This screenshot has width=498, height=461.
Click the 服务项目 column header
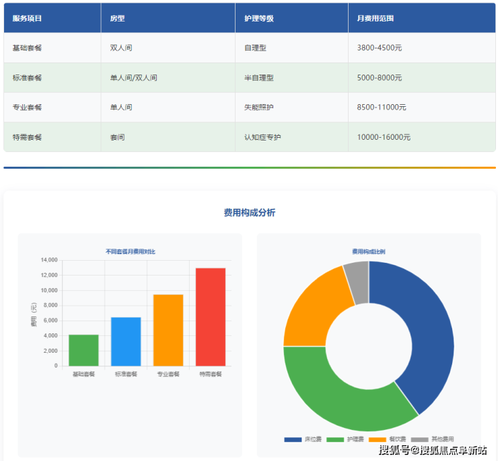(27, 19)
